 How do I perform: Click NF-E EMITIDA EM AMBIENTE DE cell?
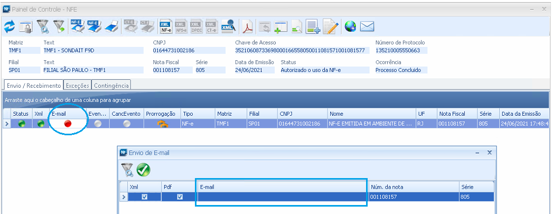point(371,124)
